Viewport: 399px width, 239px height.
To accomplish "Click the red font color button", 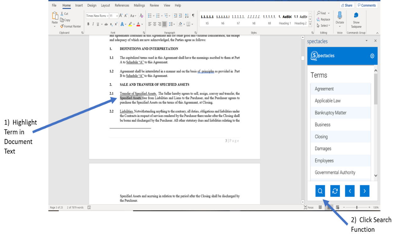I will coord(138,24).
